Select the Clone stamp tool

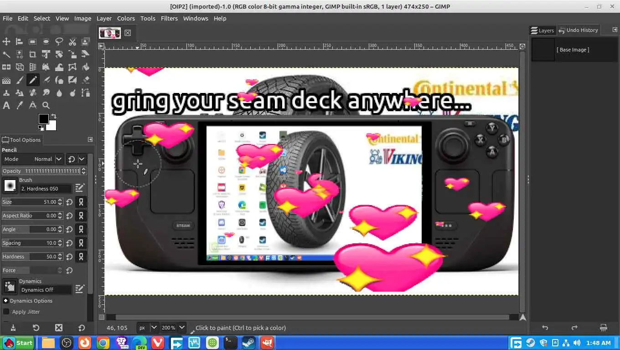(6, 93)
